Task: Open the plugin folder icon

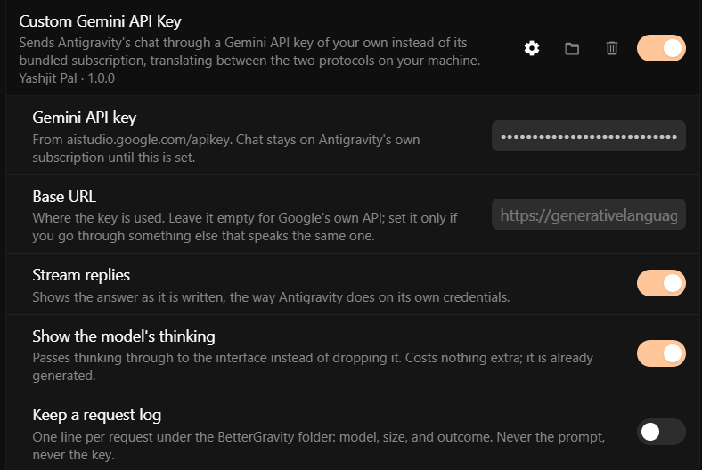Action: (x=572, y=48)
